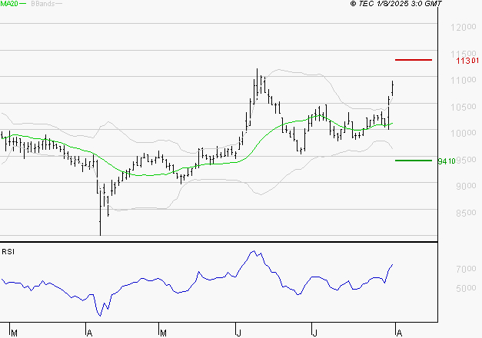Screen dimensions: 482x338
Task: Click the MA20 legend label
Action: (x=9, y=4)
